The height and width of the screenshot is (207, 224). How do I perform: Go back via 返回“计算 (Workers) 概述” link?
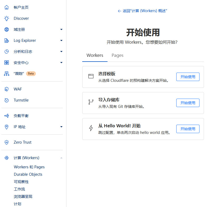[143, 11]
